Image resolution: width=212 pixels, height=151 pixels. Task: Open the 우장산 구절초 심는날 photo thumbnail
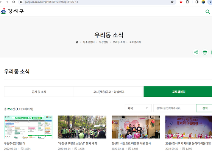coord(82,127)
